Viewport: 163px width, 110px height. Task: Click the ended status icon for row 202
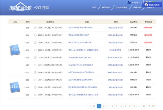pyautogui.click(x=147, y=72)
